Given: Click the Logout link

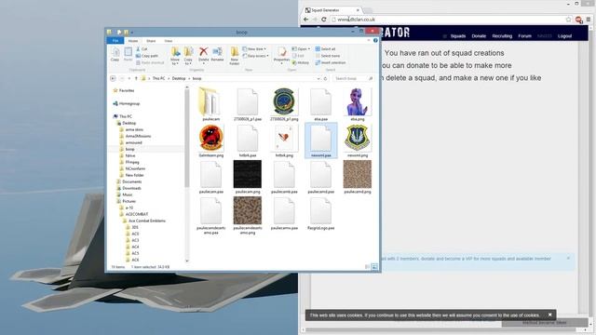Looking at the screenshot, I should pos(564,36).
